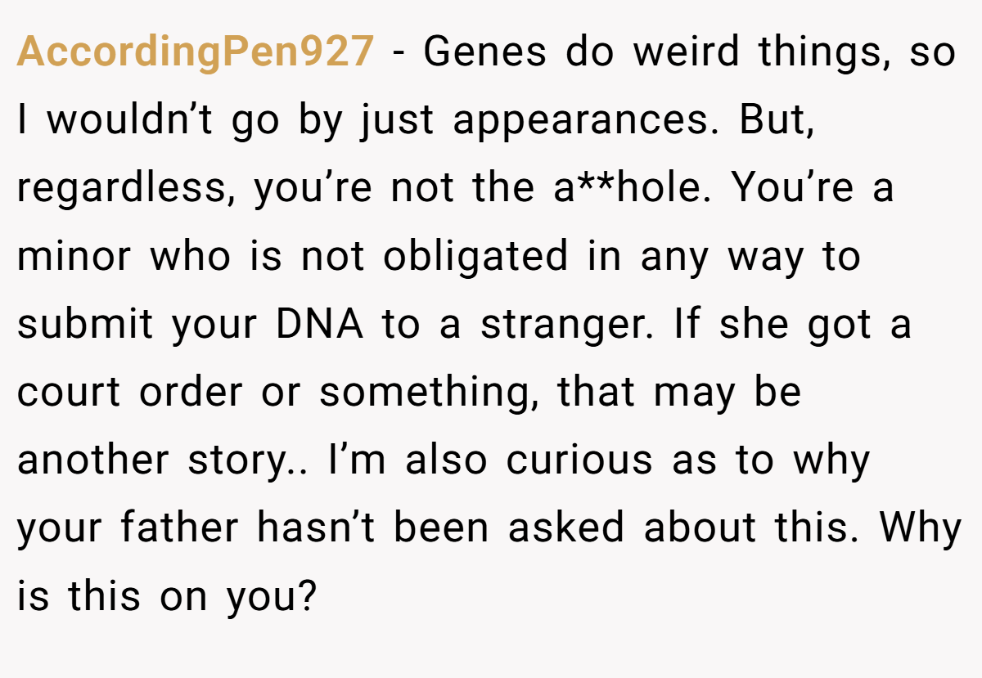
Task: Click the word "curious" in the comment
Action: [x=579, y=460]
